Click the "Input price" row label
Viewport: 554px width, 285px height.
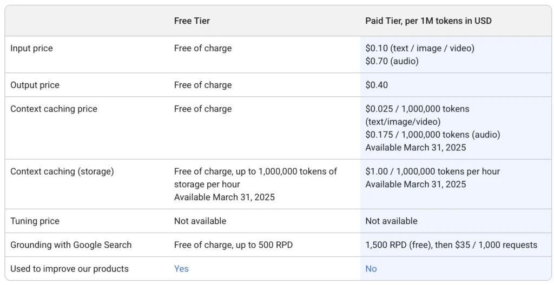point(31,48)
